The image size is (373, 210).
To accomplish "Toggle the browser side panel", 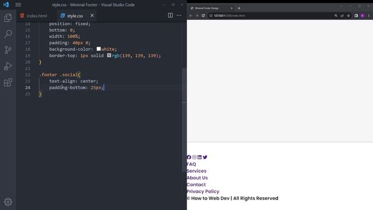I will (356, 16).
